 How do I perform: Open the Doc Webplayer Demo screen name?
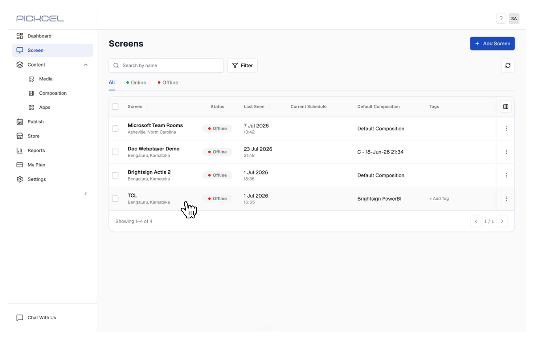coord(154,149)
